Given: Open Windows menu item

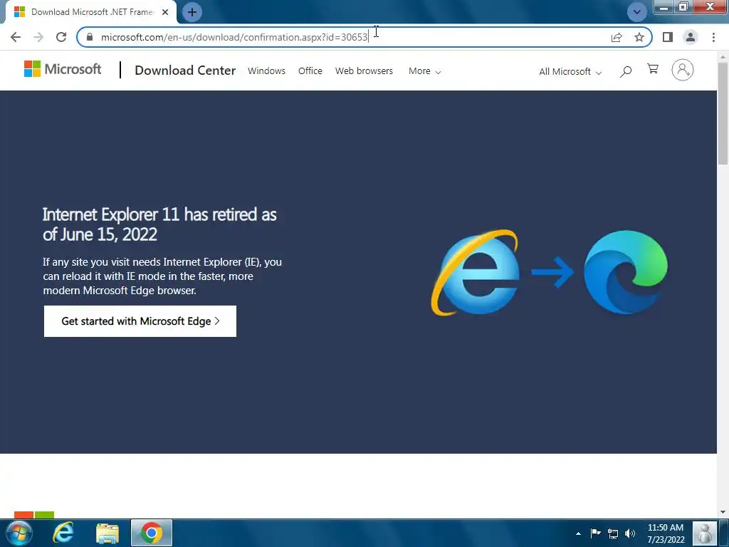Looking at the screenshot, I should [x=266, y=71].
